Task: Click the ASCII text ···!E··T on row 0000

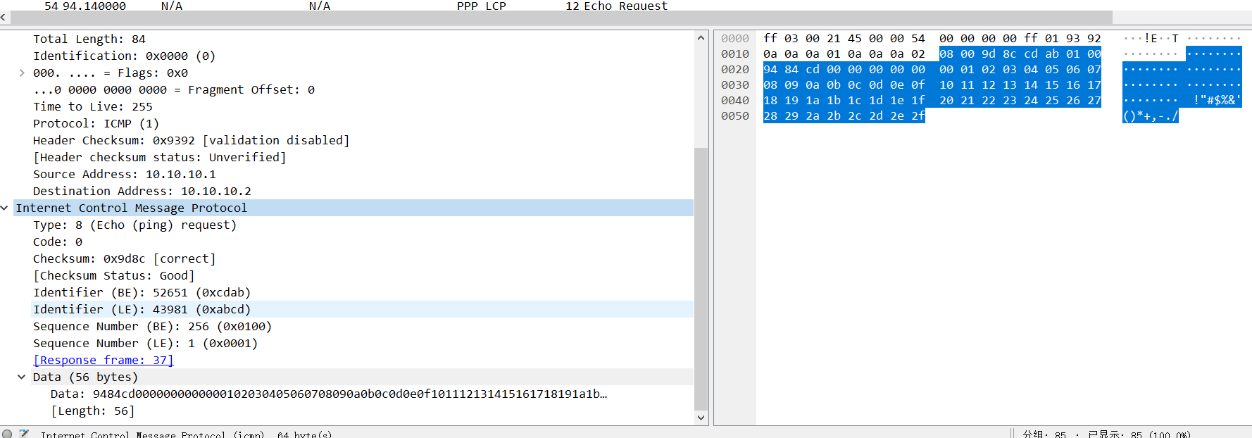Action: click(1151, 39)
